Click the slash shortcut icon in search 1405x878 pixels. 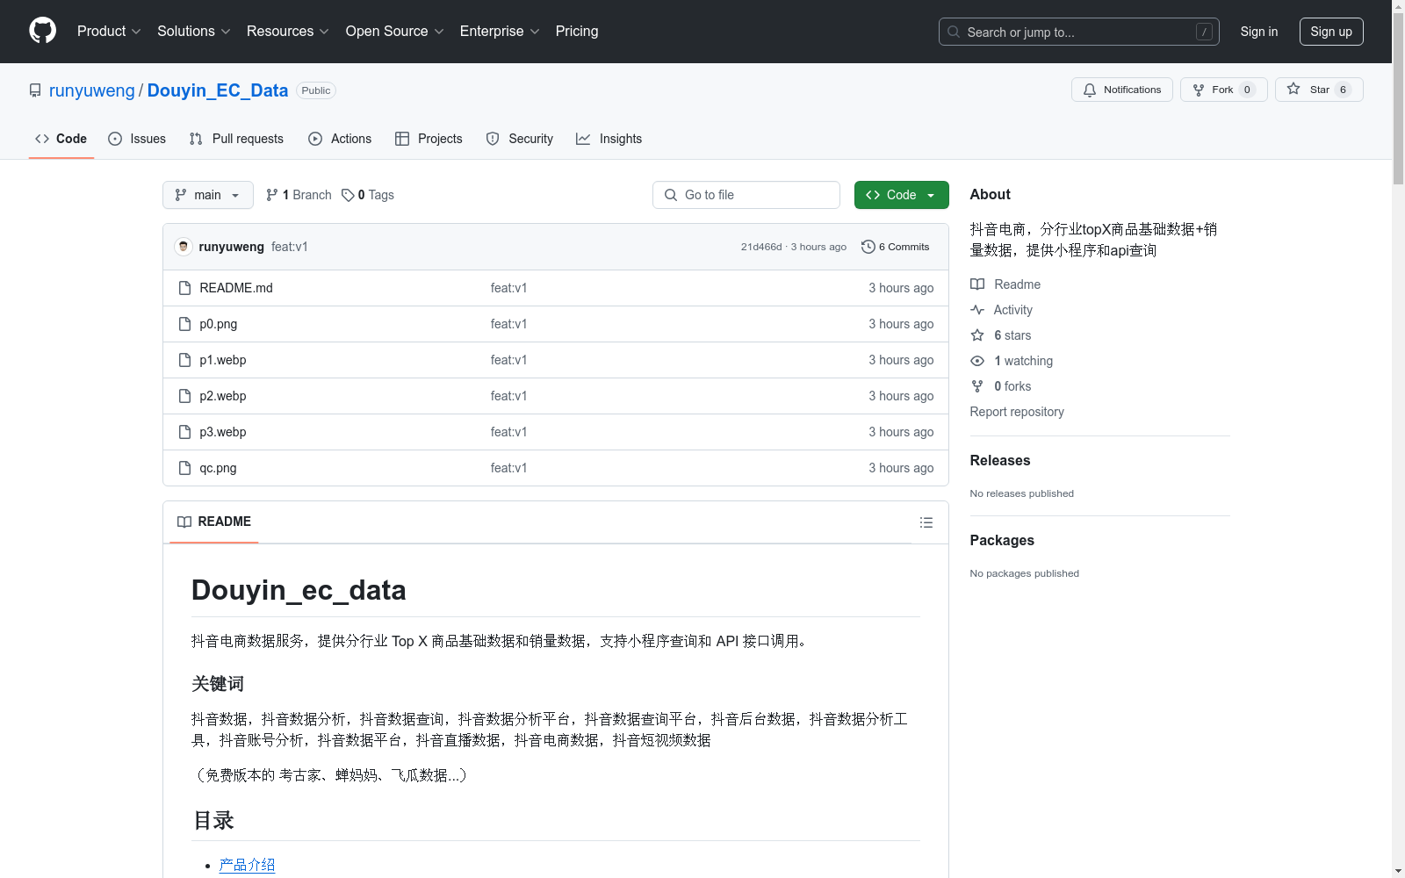point(1204,32)
